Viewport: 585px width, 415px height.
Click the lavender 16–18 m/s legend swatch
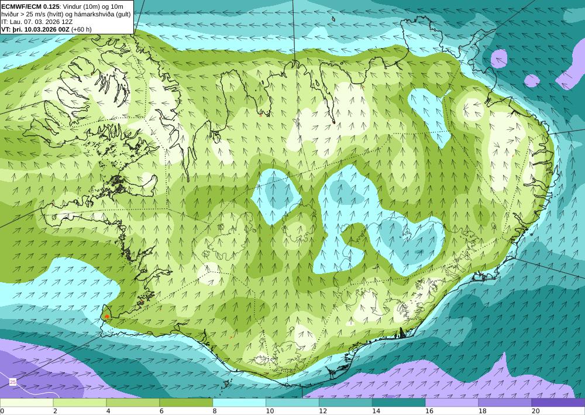point(452,403)
